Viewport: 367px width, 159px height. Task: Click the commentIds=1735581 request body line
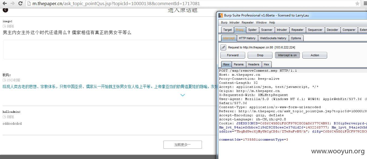253,140
